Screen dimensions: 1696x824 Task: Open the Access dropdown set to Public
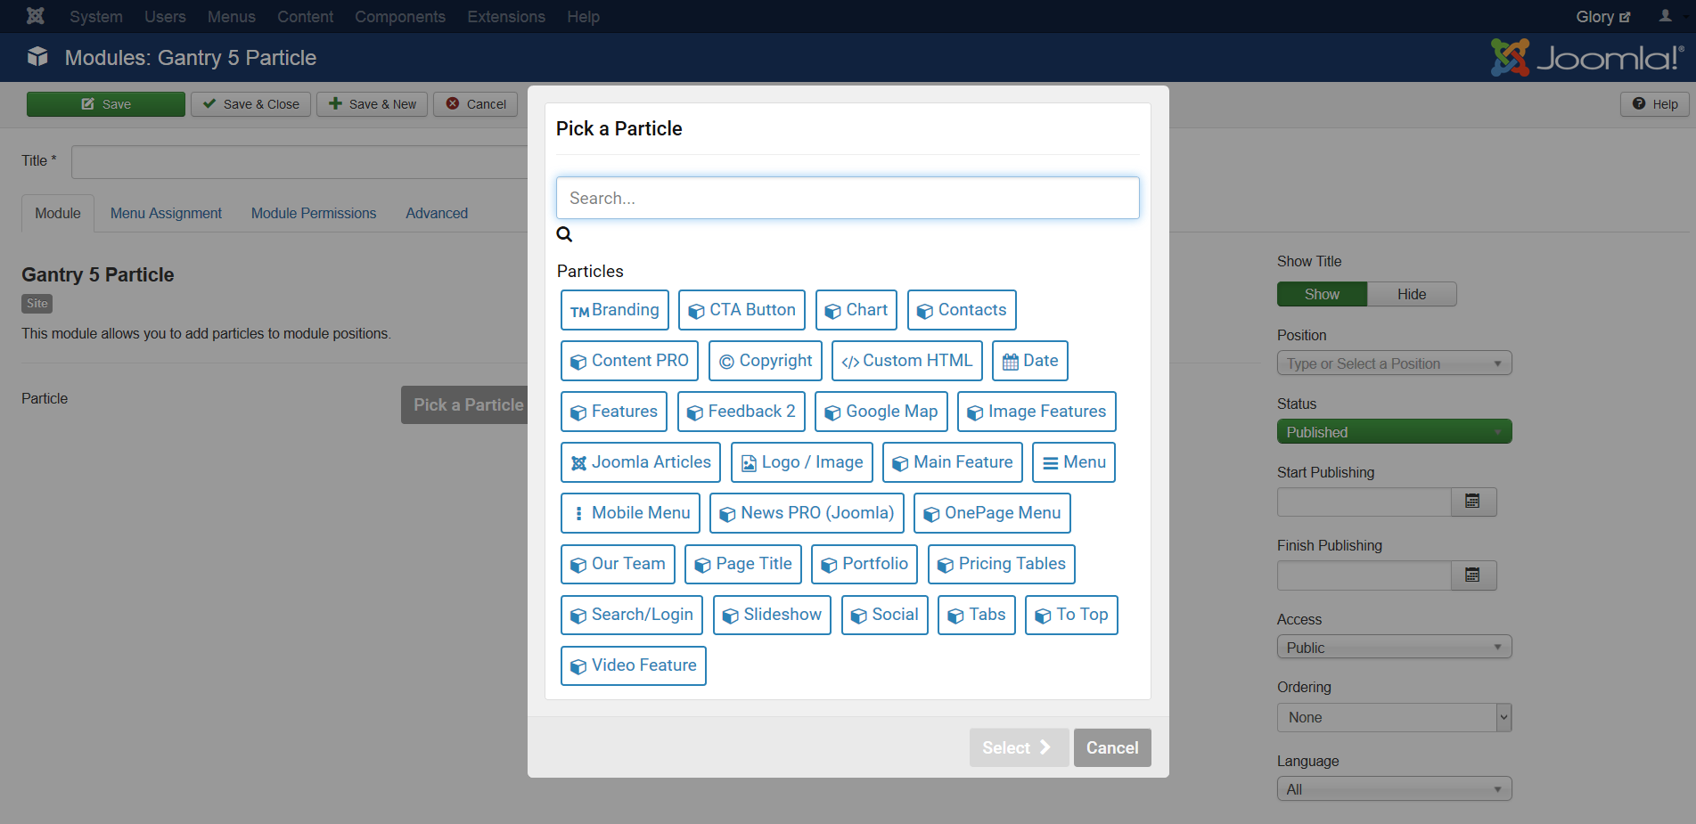(1393, 648)
